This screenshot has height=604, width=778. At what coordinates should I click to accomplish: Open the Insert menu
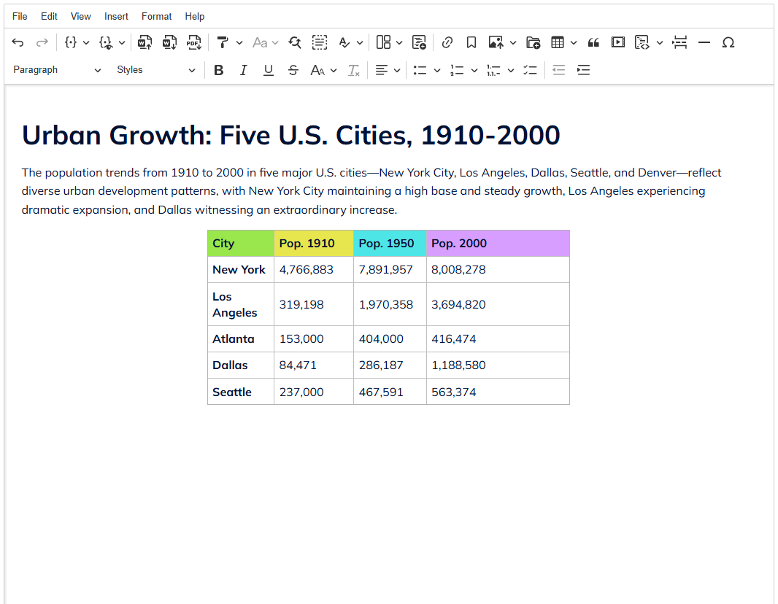pyautogui.click(x=116, y=16)
